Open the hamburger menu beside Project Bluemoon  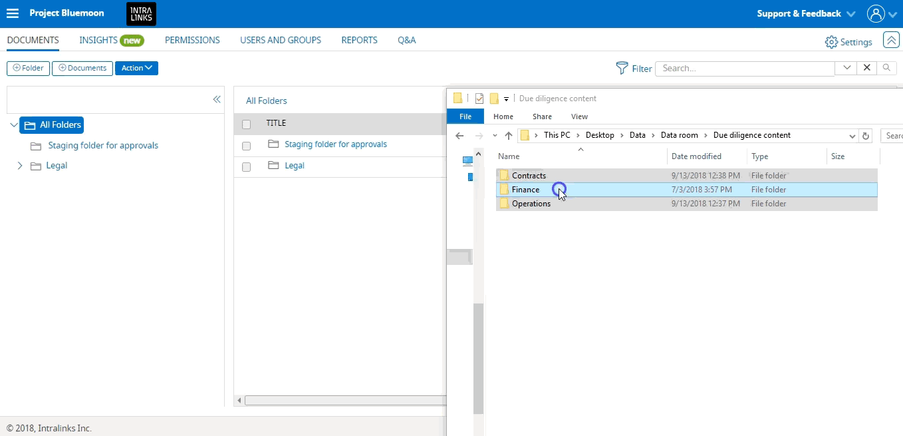[x=13, y=13]
